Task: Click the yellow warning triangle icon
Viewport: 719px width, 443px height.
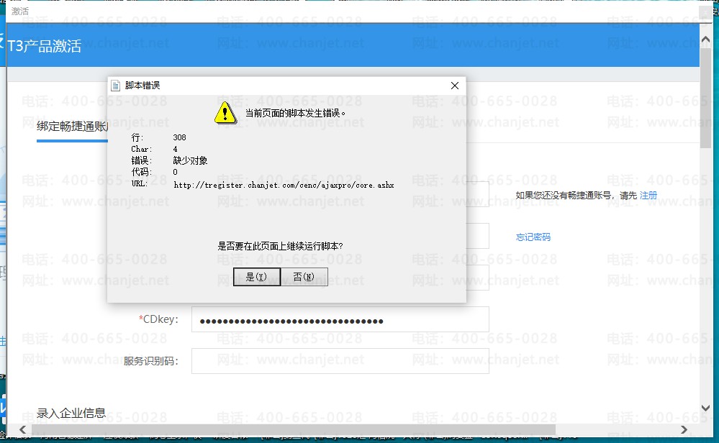Action: click(225, 113)
